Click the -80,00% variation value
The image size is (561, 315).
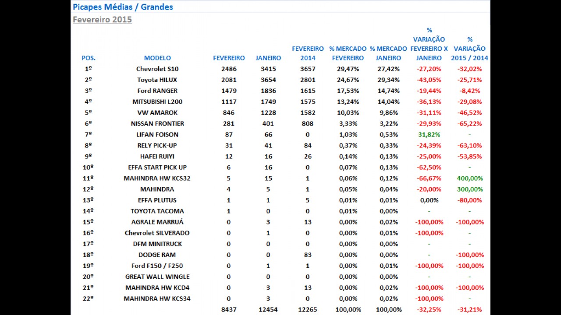click(469, 200)
